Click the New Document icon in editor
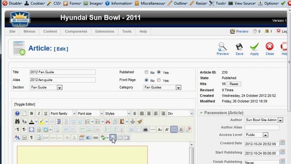Image resolution: width=291 pixels, height=164 pixels. pyautogui.click(x=24, y=113)
